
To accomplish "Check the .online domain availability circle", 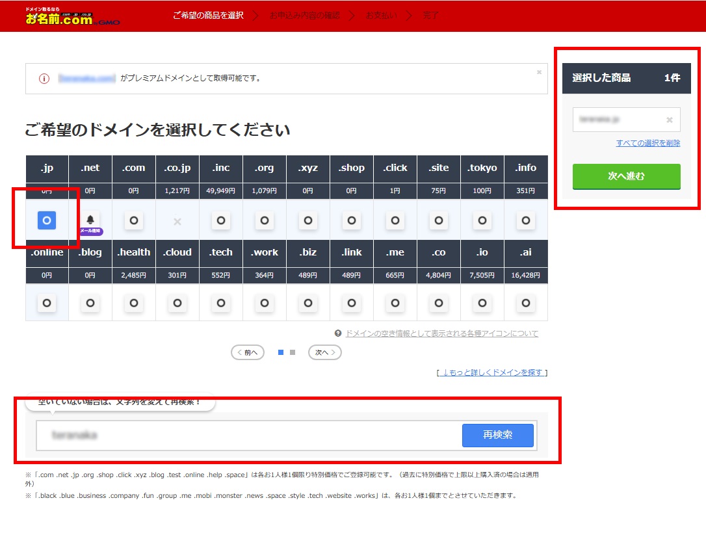I will pyautogui.click(x=46, y=303).
